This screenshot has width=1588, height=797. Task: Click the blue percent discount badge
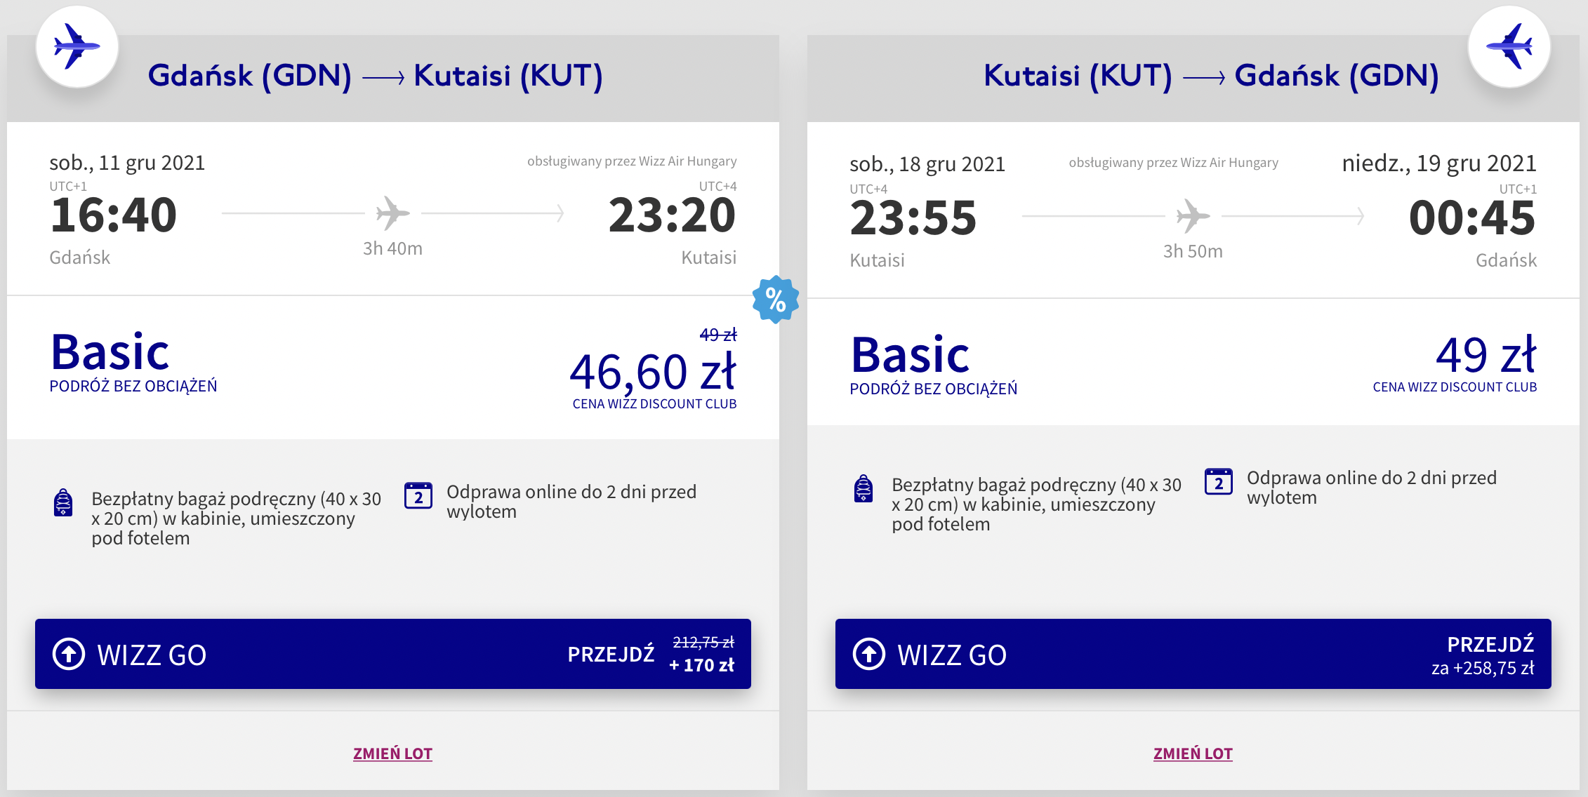click(x=775, y=300)
